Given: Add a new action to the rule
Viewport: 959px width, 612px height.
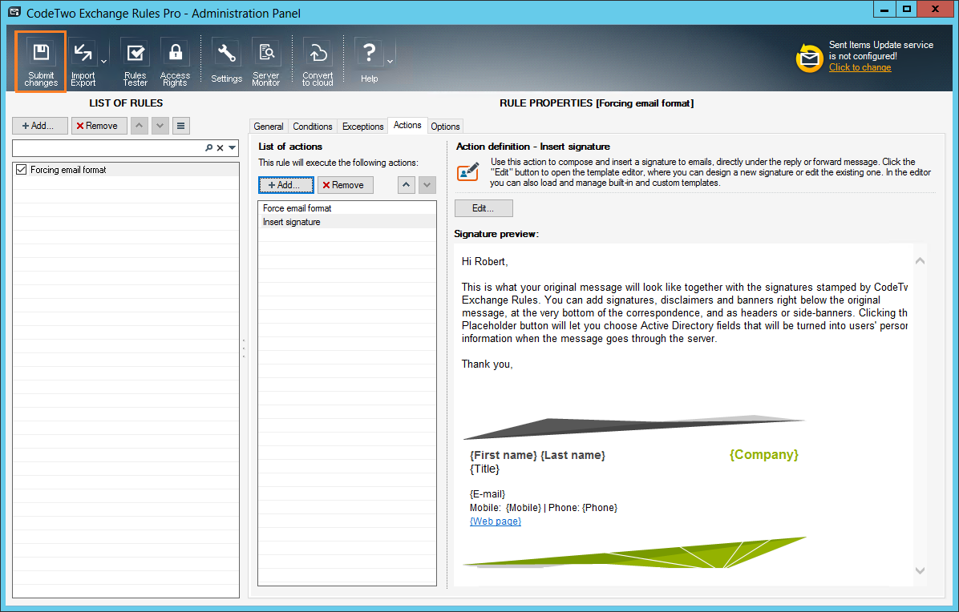Looking at the screenshot, I should (285, 185).
